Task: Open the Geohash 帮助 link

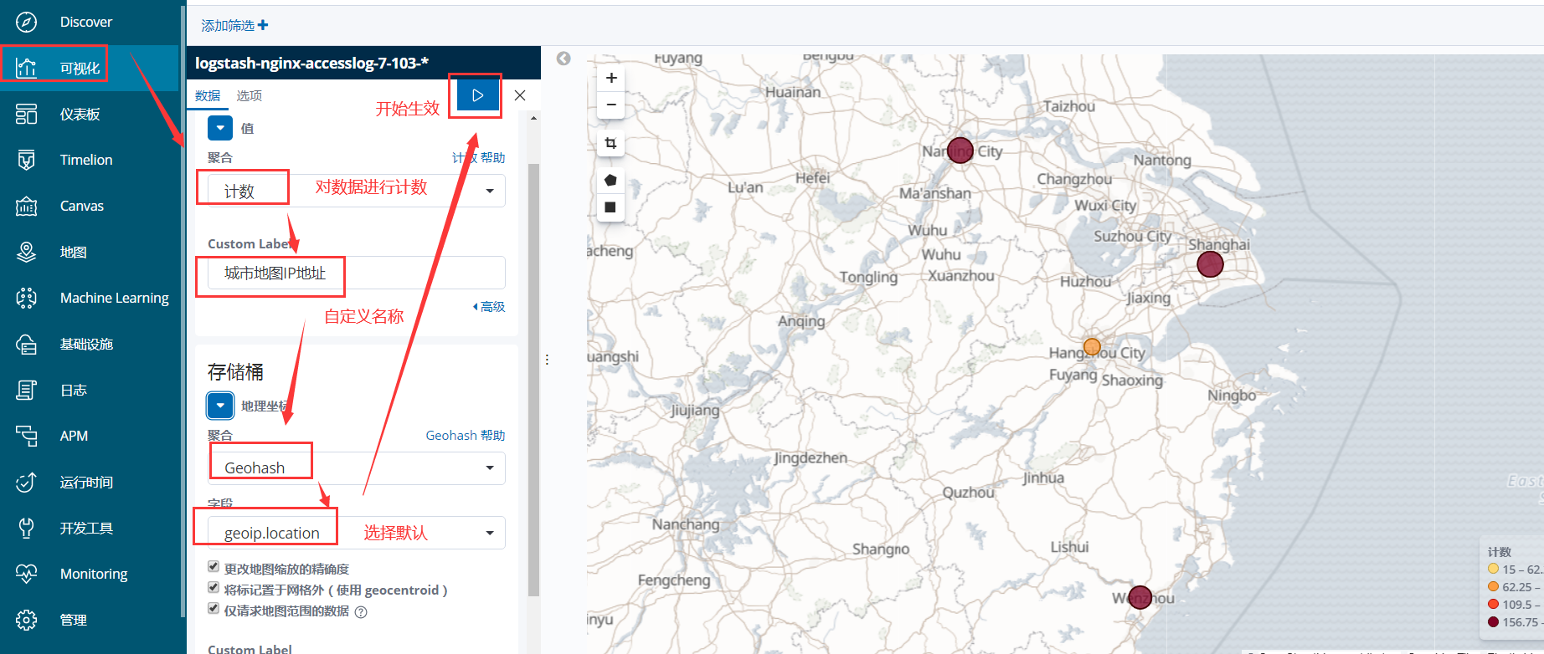Action: click(x=466, y=435)
